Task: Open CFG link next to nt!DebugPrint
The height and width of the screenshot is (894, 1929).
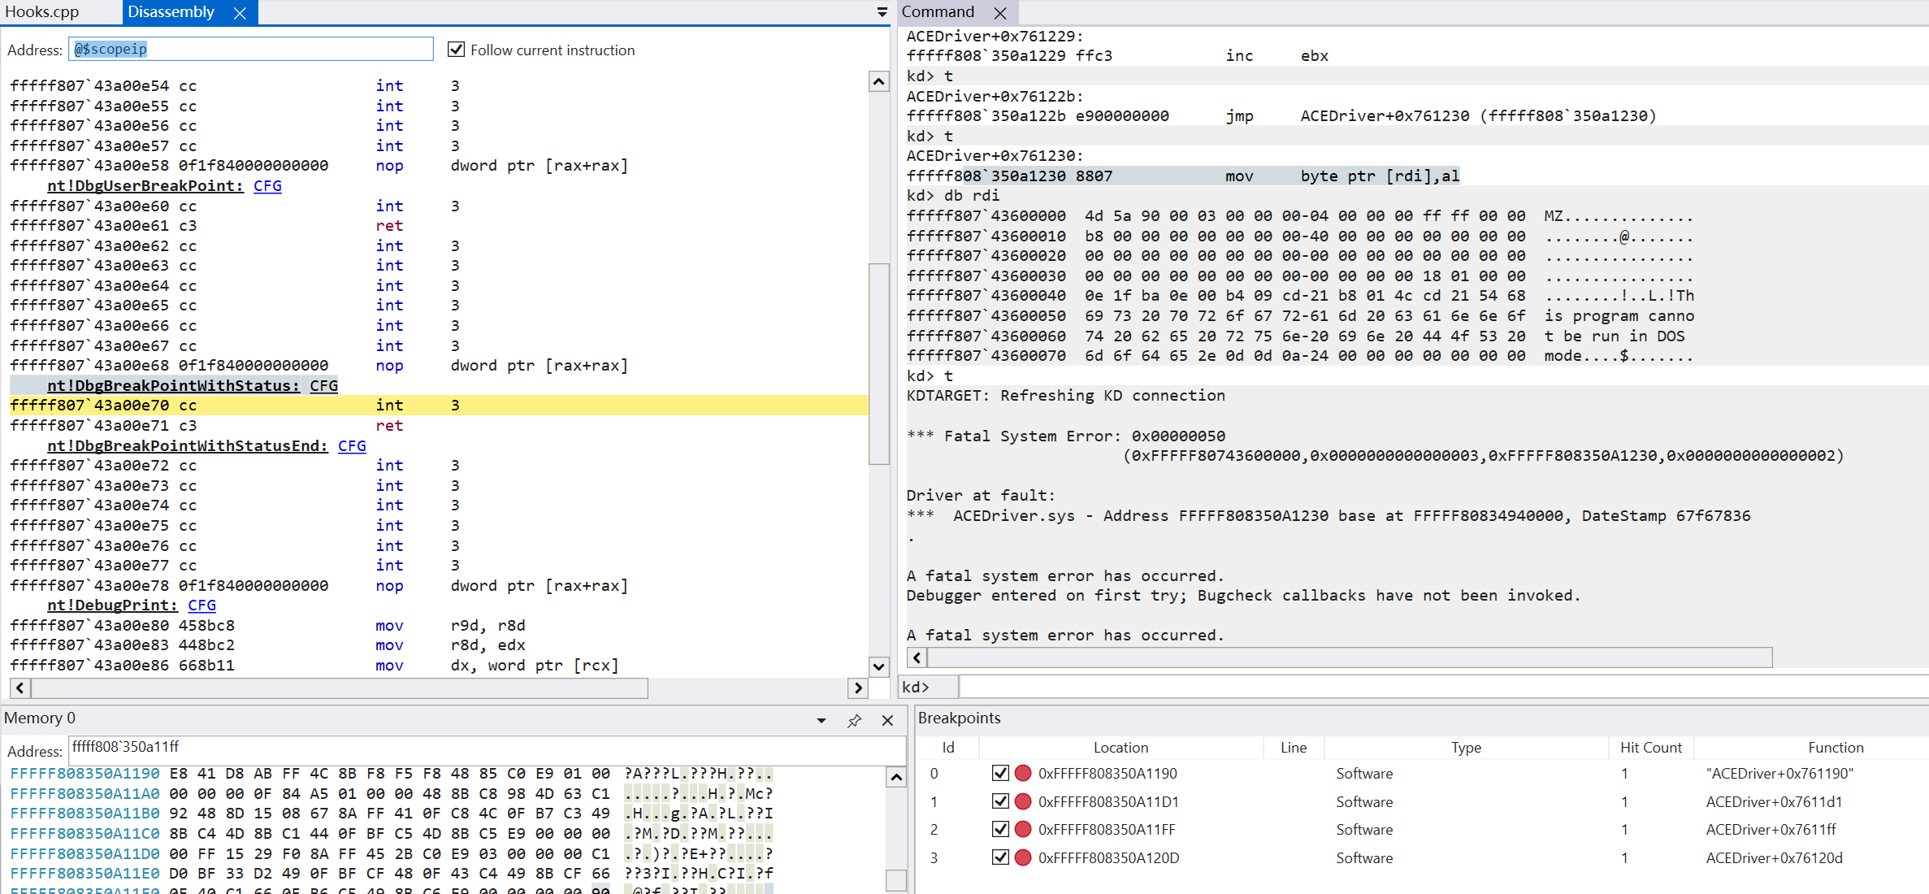Action: [202, 605]
